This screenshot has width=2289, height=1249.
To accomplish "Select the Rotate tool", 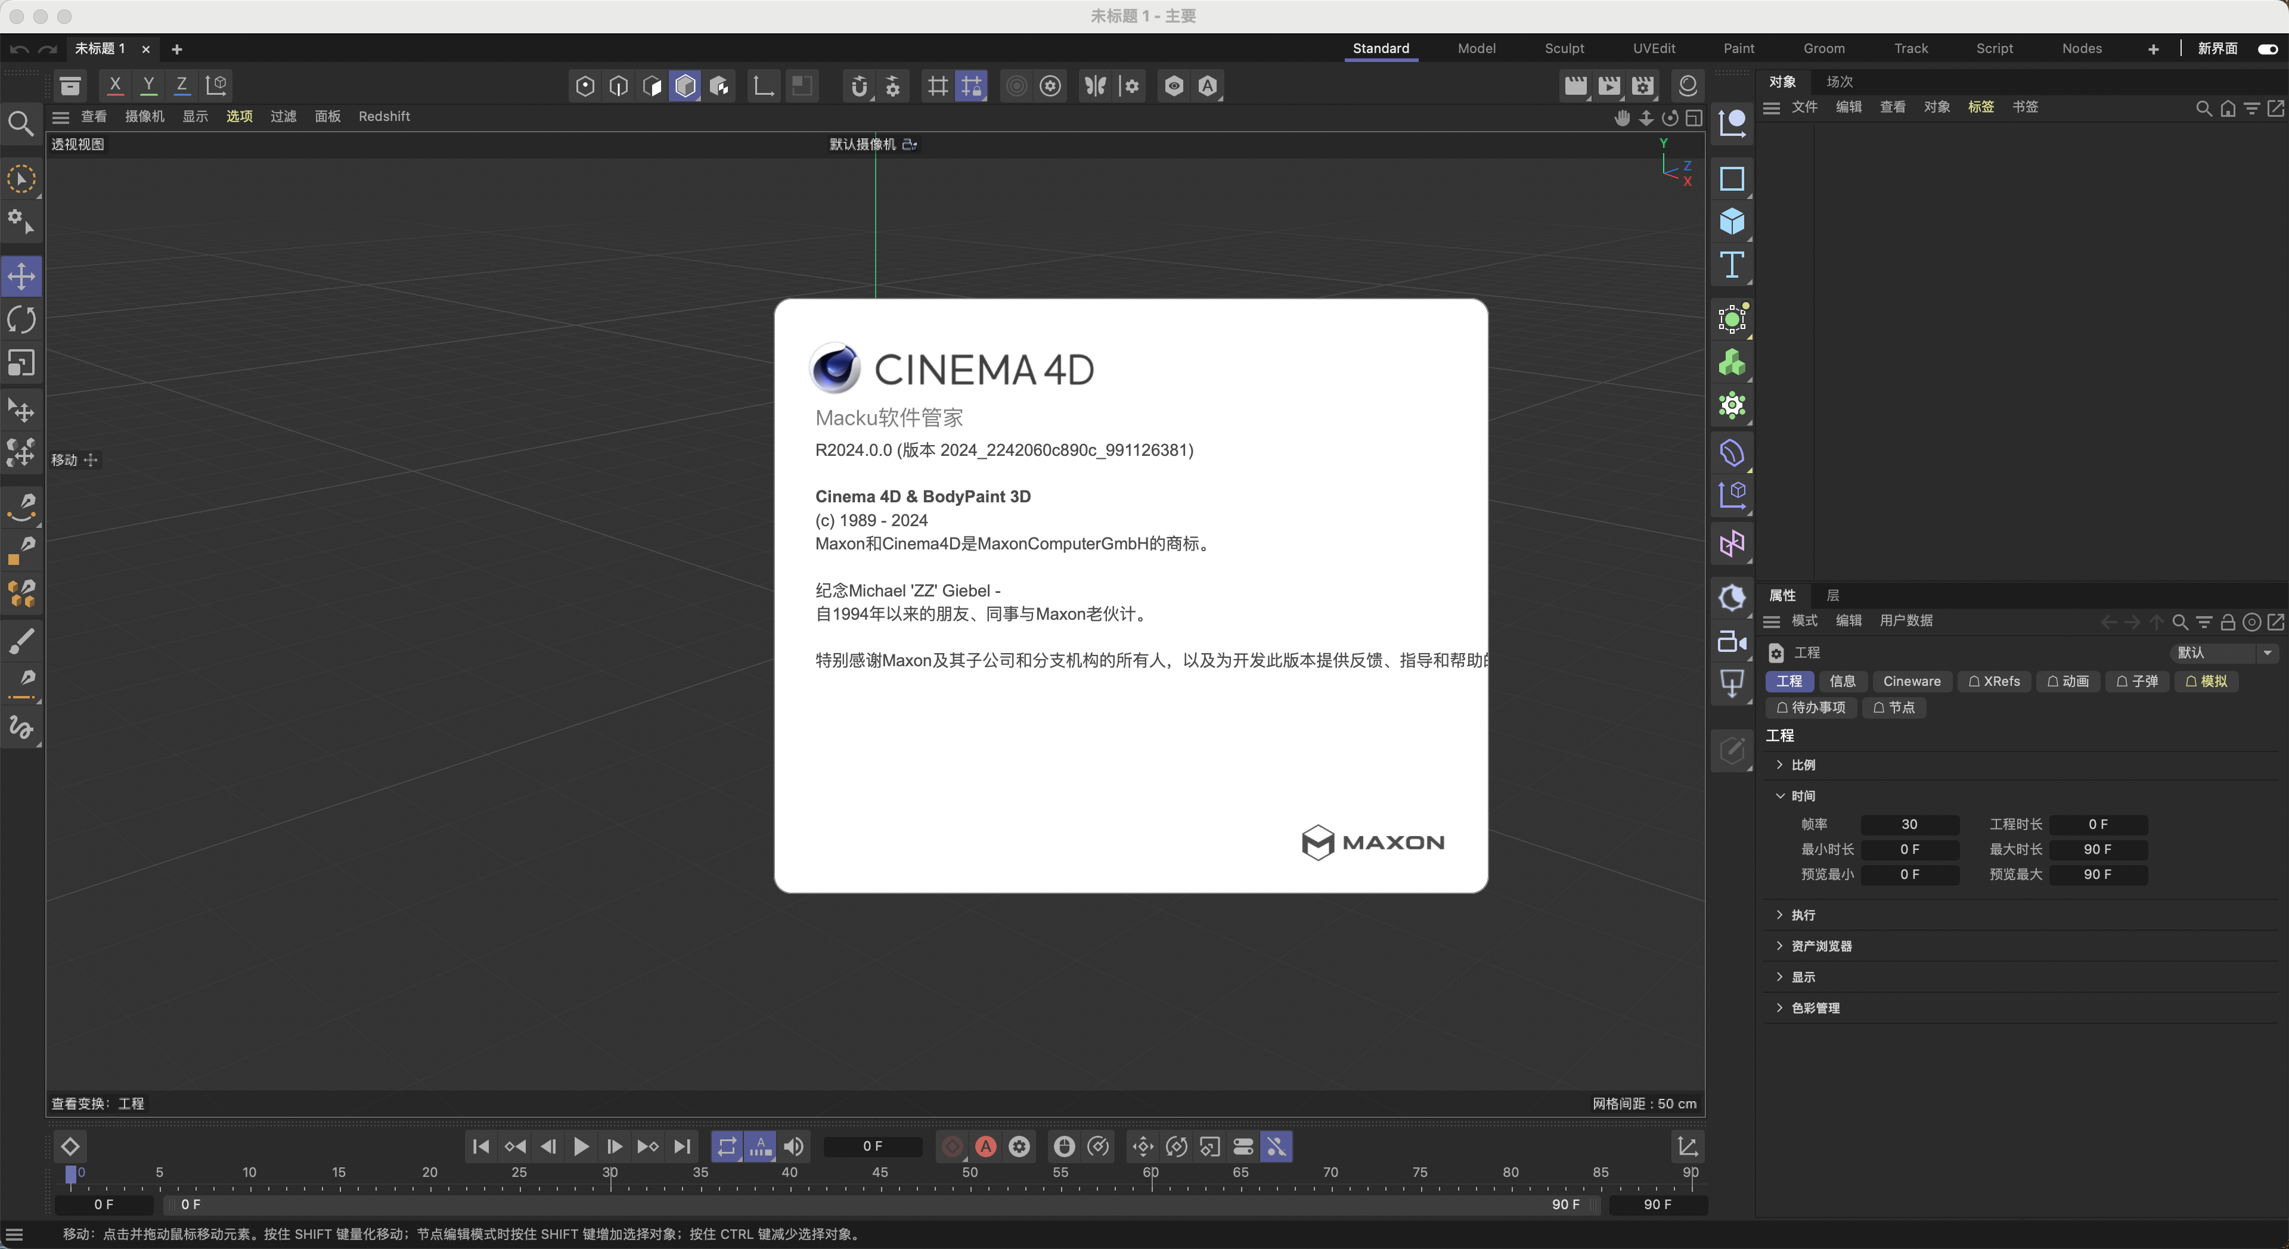I will pos(21,320).
